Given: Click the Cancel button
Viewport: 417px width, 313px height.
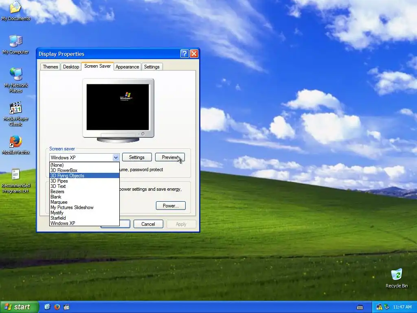Looking at the screenshot, I should (x=148, y=224).
